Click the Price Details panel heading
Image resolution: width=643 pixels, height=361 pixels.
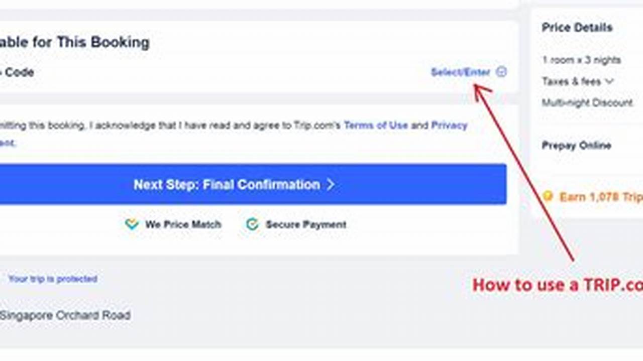tap(577, 28)
